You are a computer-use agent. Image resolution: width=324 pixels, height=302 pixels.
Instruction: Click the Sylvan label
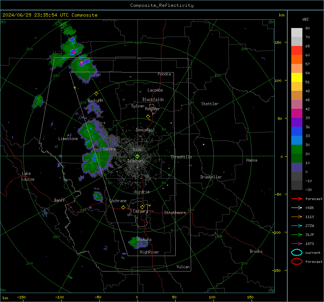(x=138, y=106)
